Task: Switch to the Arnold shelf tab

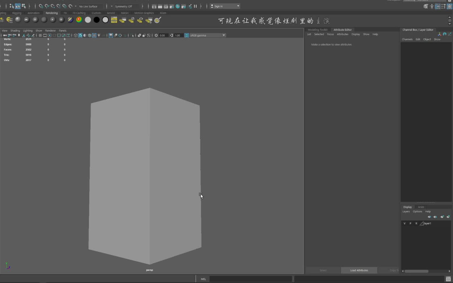Action: point(111,13)
